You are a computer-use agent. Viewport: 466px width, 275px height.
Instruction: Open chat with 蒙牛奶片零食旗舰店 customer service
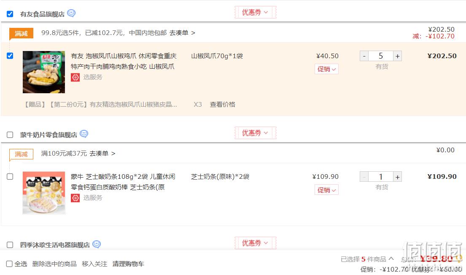tap(84, 134)
